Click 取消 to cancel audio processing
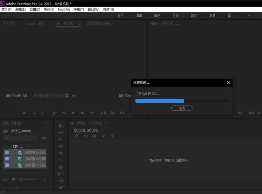 pos(182,108)
